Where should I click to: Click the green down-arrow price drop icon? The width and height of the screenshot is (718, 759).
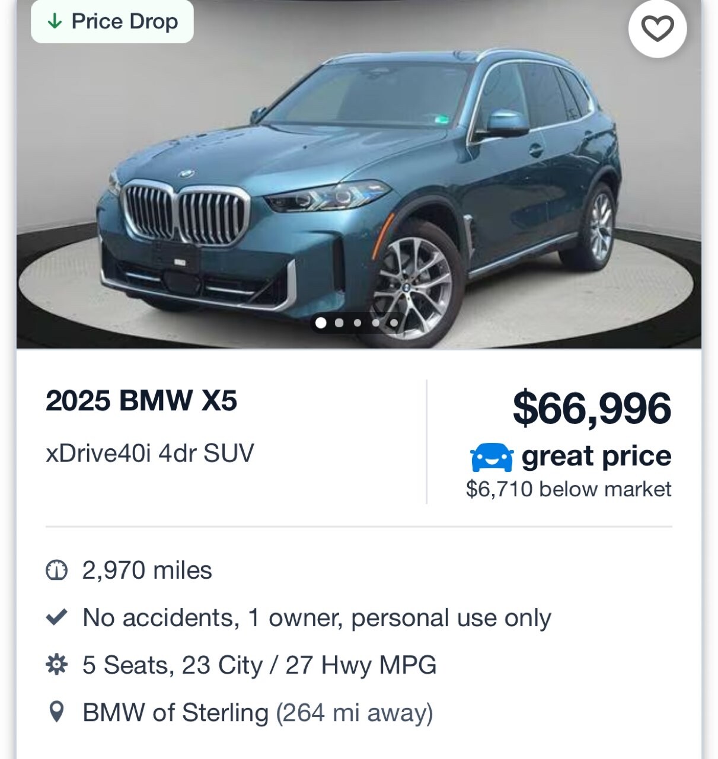click(55, 21)
